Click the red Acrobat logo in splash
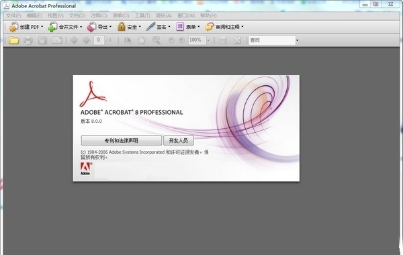The height and width of the screenshot is (255, 403). (x=93, y=94)
